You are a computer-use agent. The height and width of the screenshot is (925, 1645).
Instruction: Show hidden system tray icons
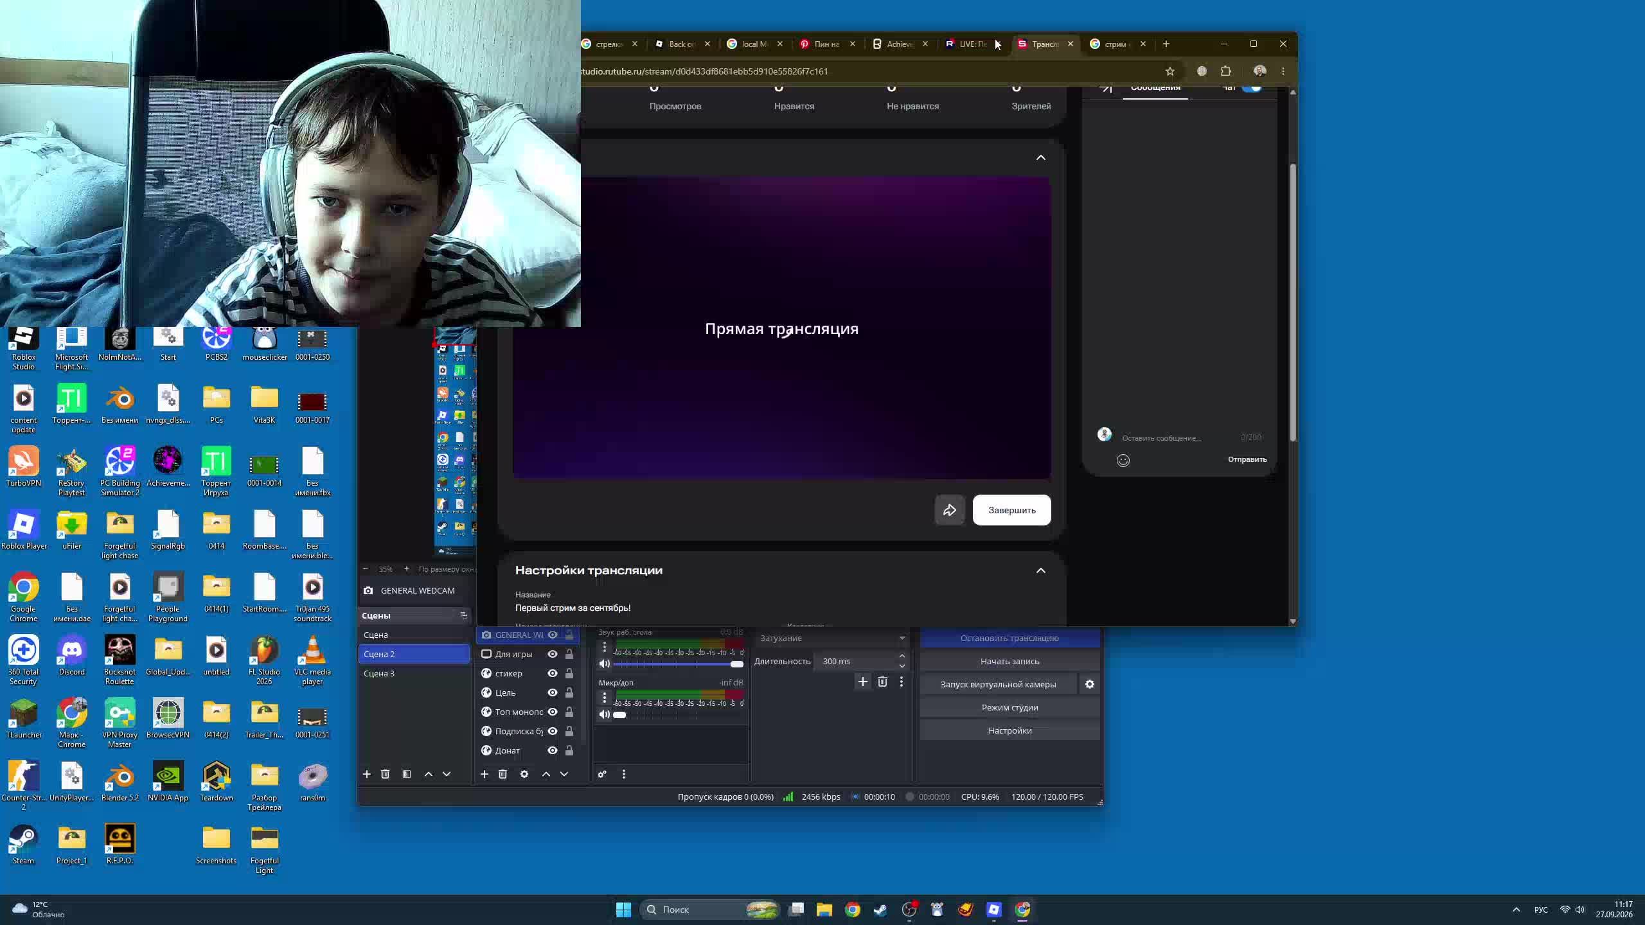click(1516, 910)
